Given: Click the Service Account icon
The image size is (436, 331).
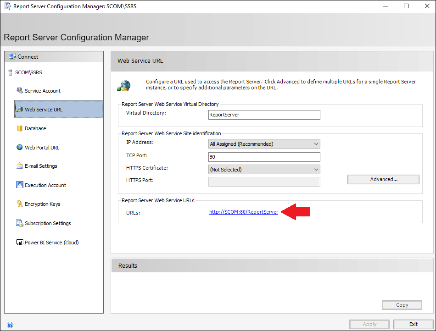Looking at the screenshot, I should coord(19,90).
